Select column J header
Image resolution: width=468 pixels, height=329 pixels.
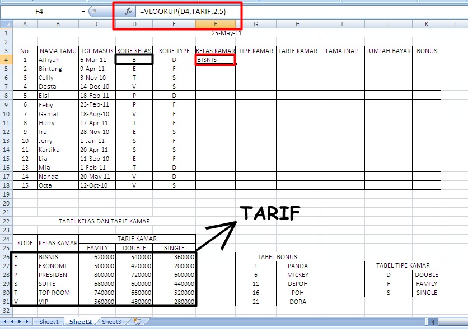pyautogui.click(x=388, y=24)
